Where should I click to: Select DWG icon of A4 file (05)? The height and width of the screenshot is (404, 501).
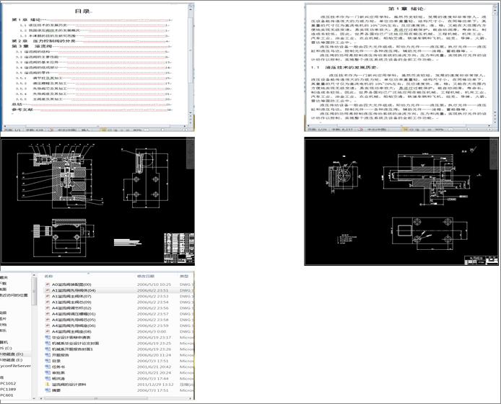(x=48, y=320)
